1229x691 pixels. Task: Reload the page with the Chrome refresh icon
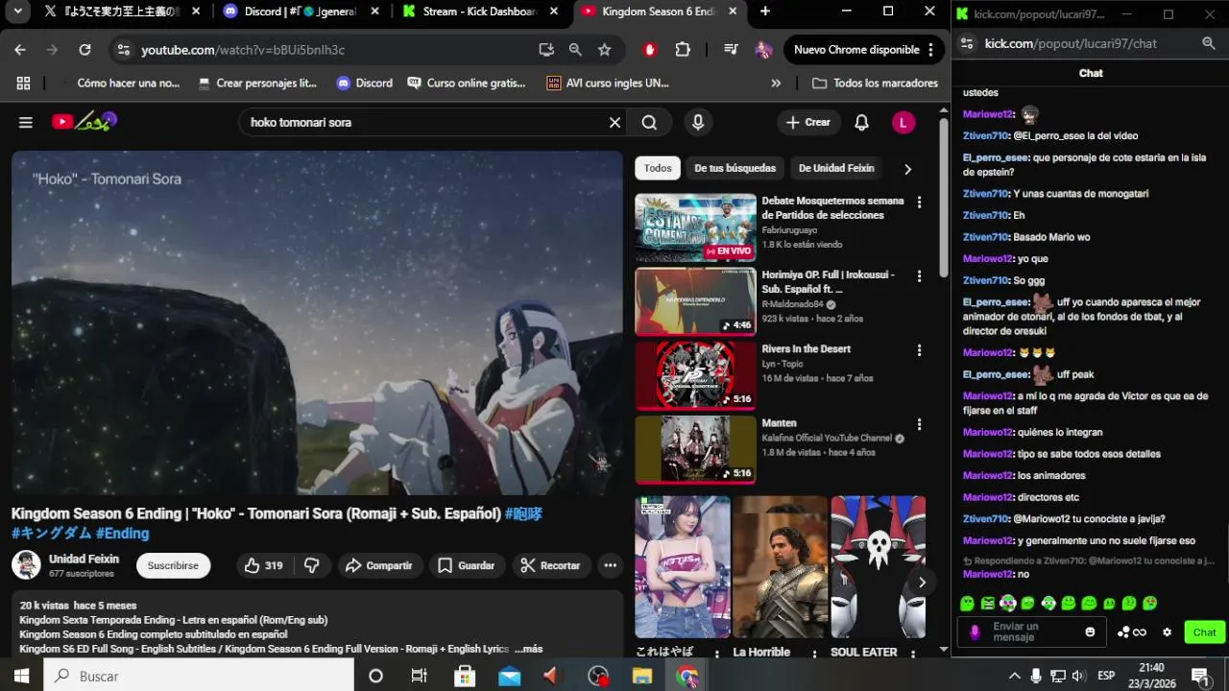[x=84, y=50]
